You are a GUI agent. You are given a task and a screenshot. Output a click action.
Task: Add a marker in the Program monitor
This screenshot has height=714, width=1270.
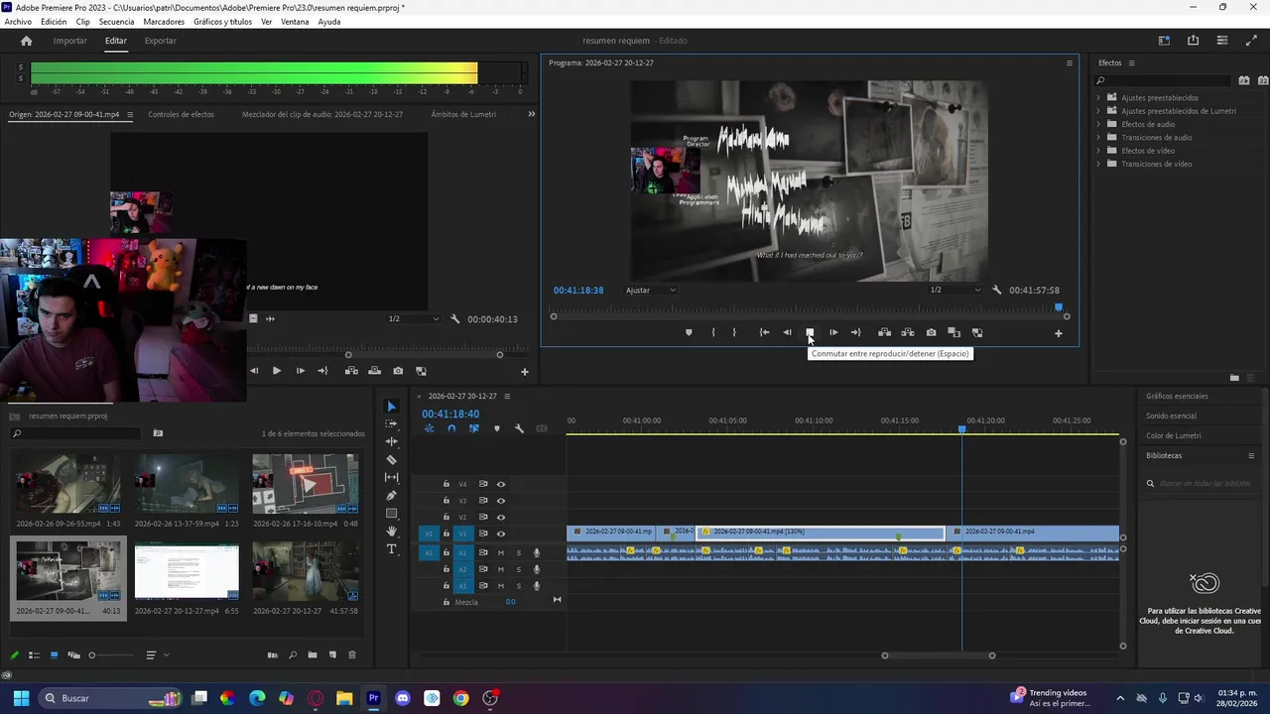689,333
